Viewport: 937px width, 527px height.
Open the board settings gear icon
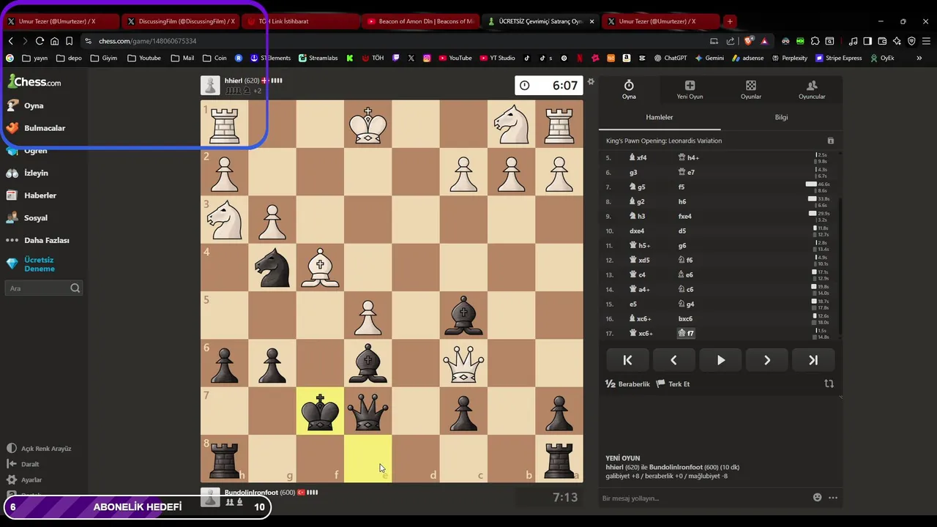coord(591,81)
